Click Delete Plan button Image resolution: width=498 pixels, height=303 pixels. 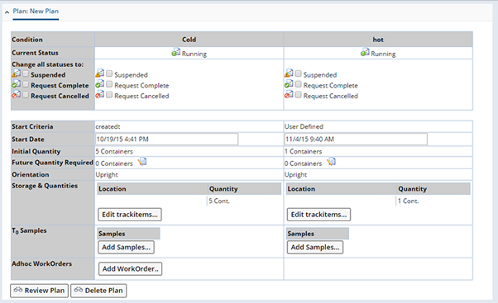pyautogui.click(x=98, y=291)
